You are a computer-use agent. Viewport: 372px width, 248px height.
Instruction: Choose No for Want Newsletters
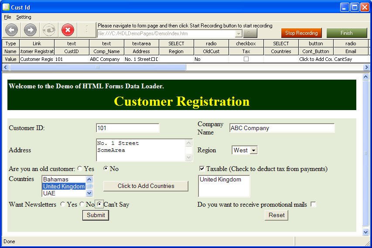tap(82, 204)
